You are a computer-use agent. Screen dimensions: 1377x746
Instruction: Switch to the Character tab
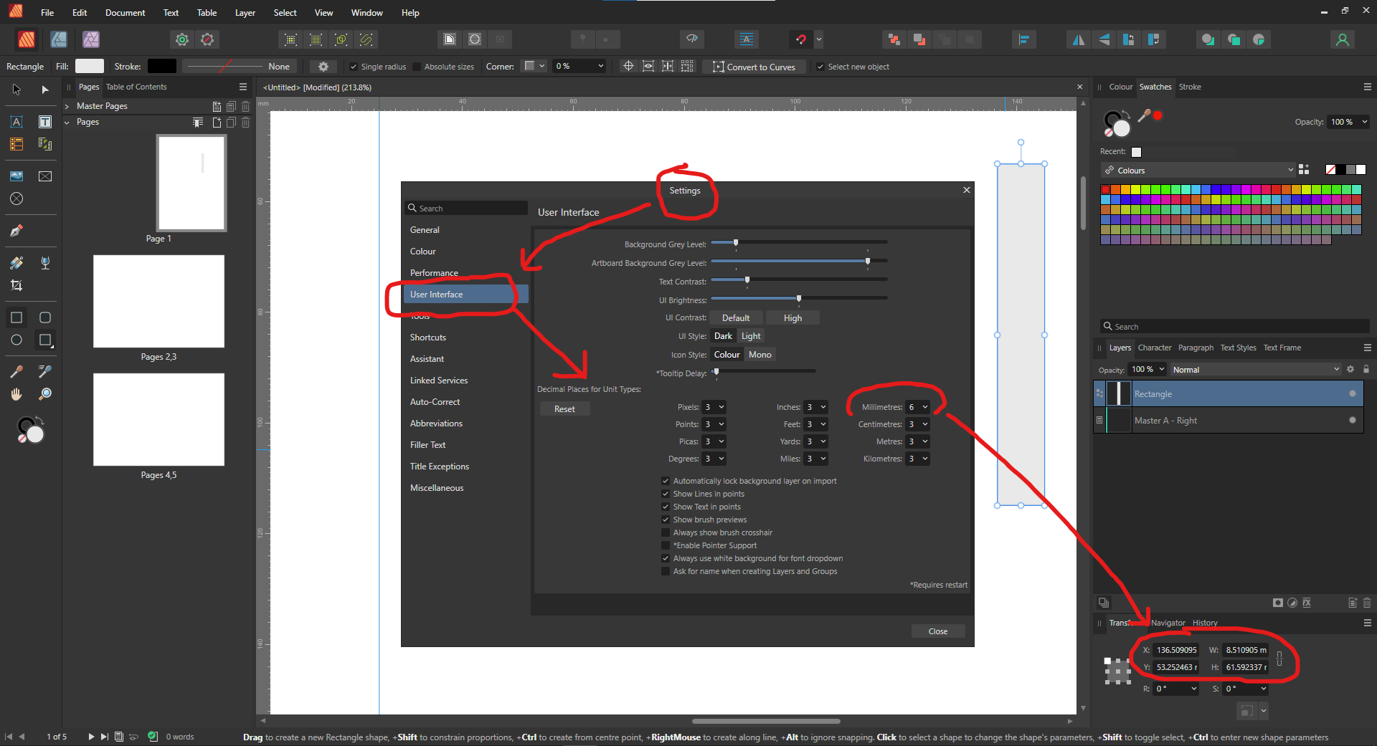1155,348
